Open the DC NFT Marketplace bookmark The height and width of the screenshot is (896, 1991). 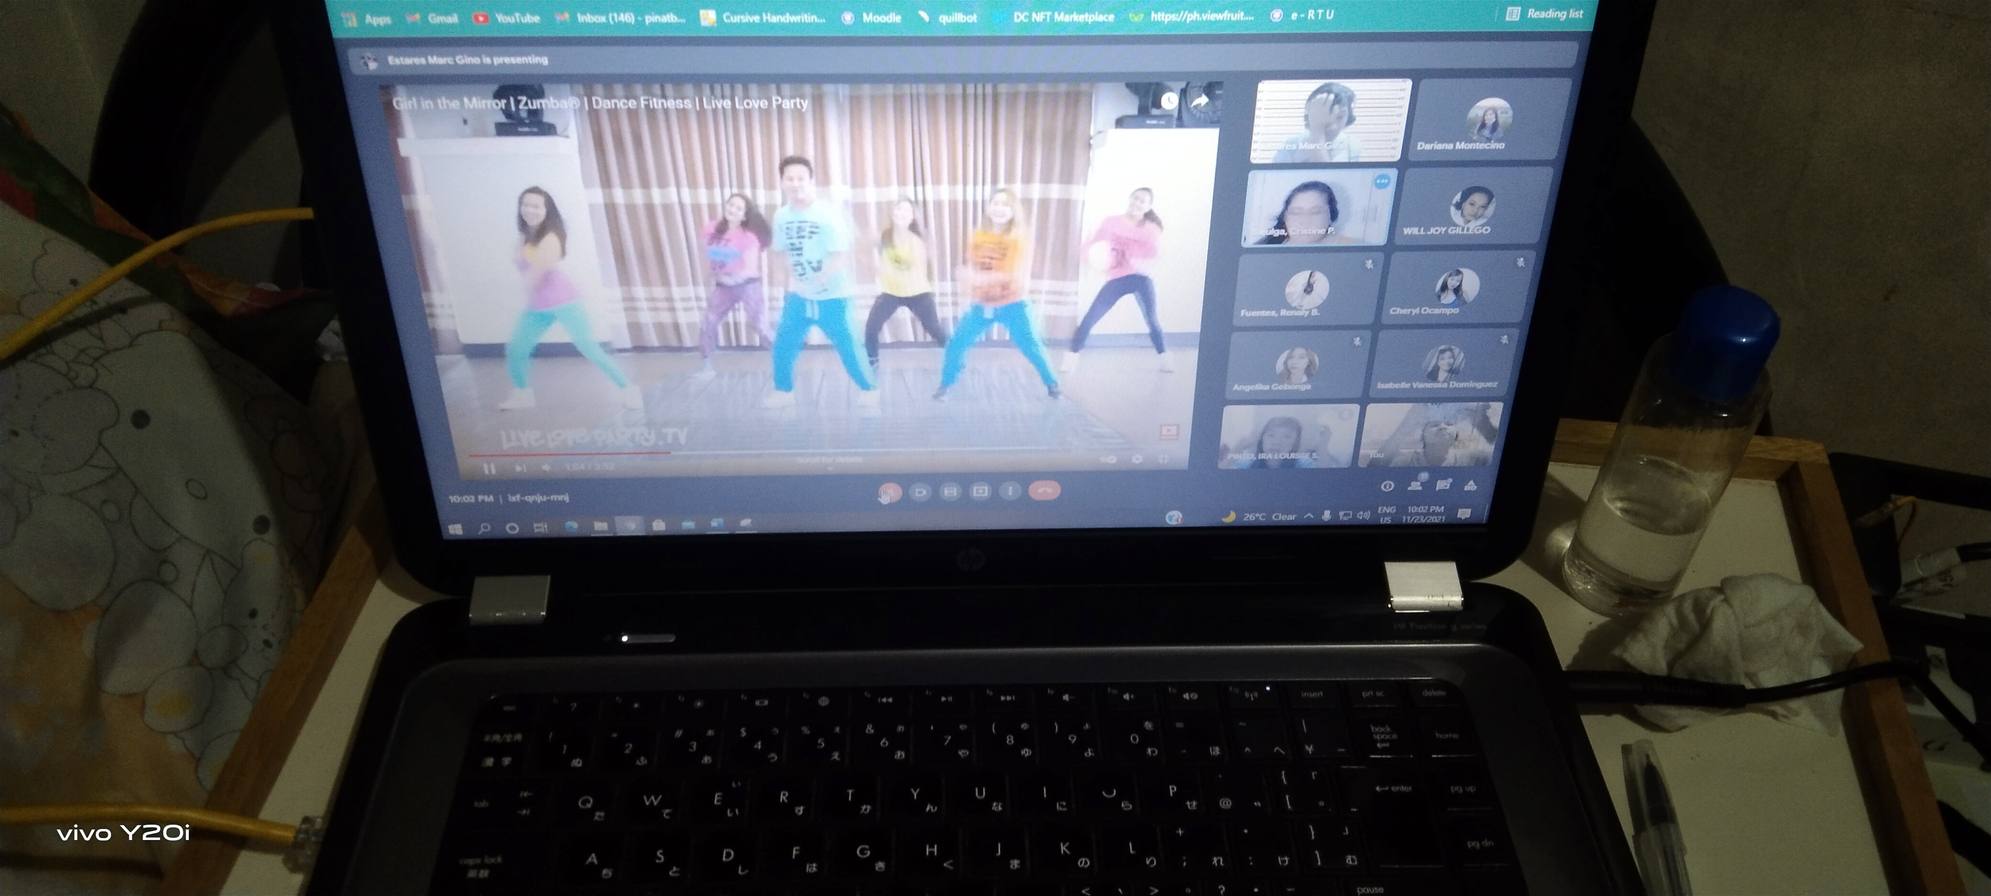[1054, 16]
